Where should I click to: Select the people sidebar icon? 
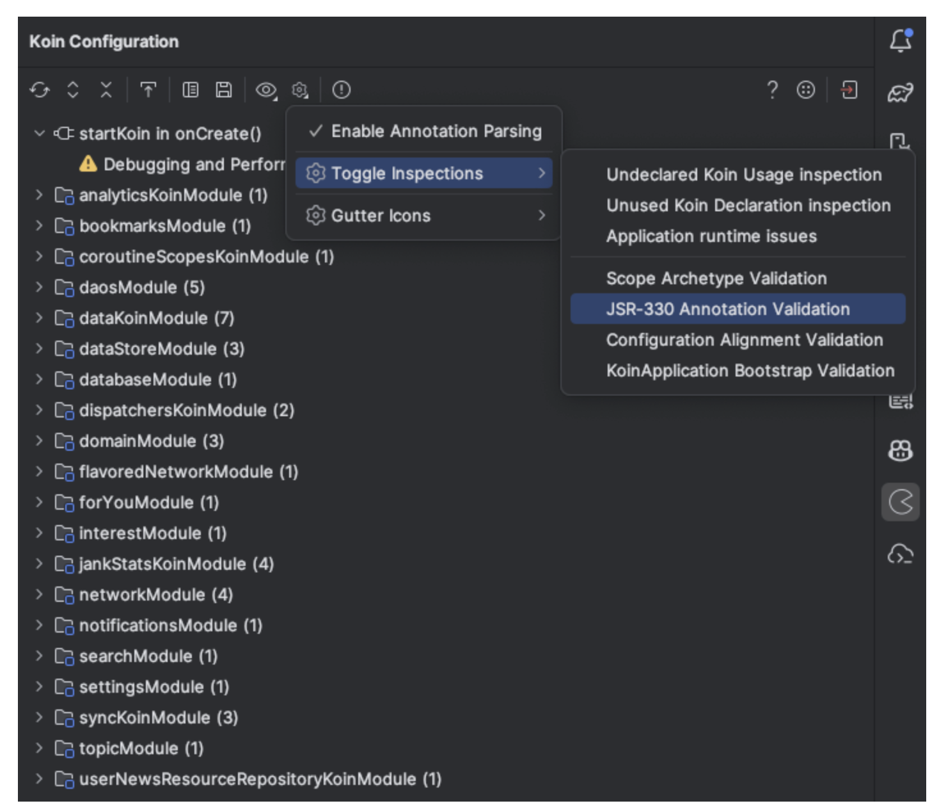[900, 451]
